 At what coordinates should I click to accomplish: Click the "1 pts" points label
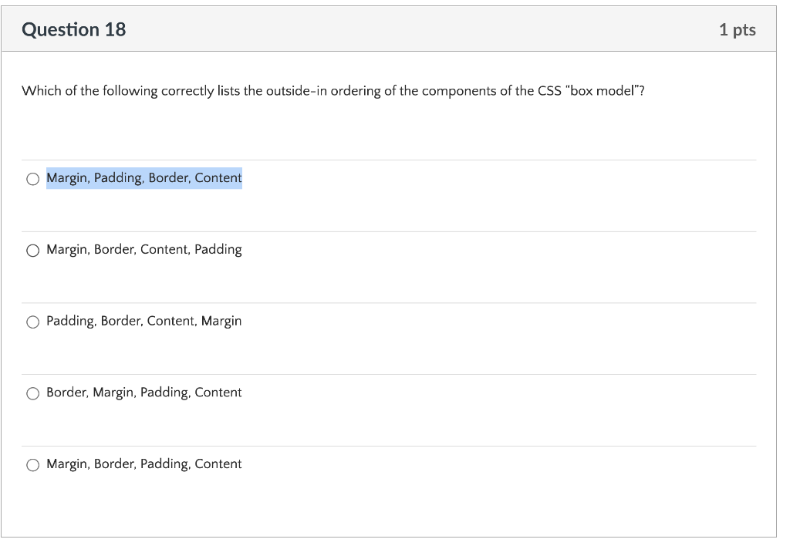(x=737, y=30)
